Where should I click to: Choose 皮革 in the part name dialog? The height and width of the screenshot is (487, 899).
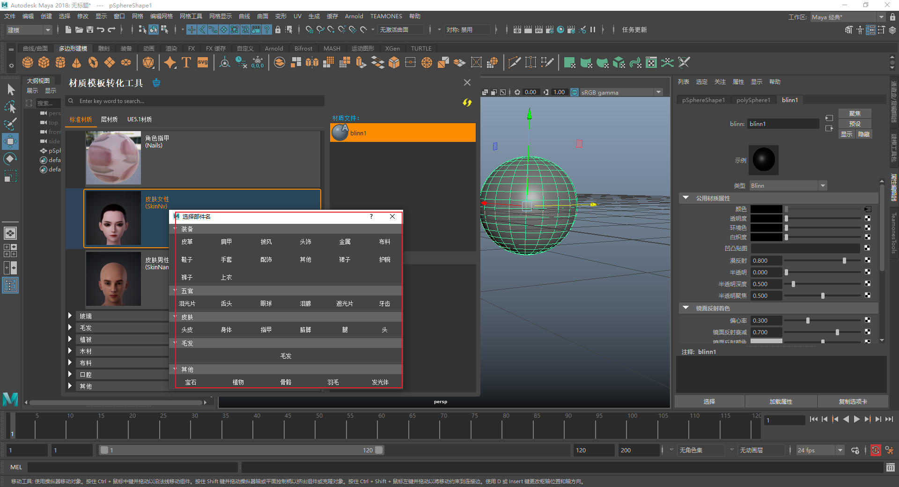pos(187,242)
